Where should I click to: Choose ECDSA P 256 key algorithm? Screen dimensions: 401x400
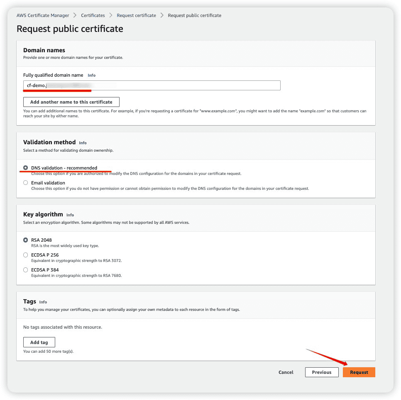pos(25,255)
